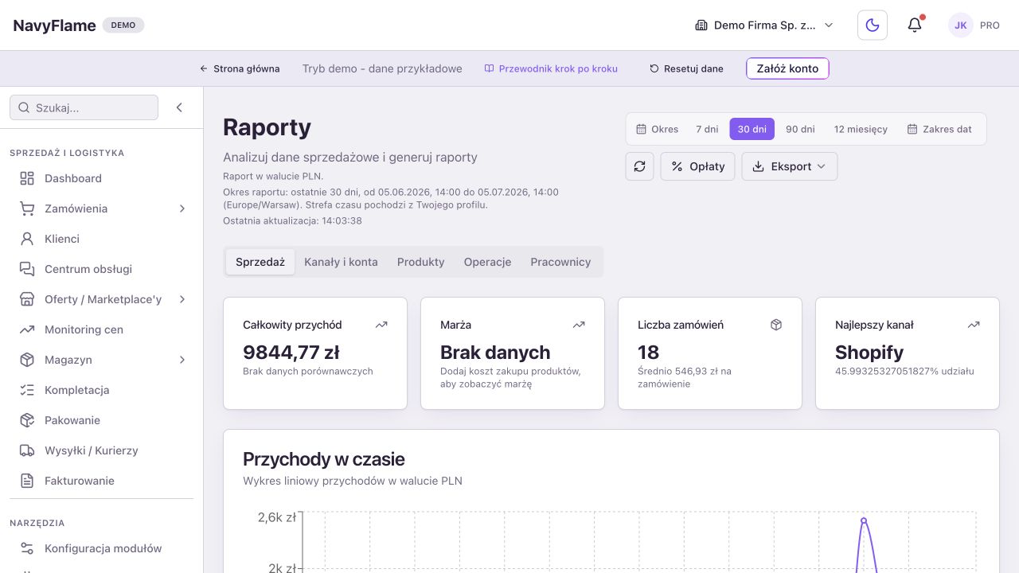Open Konfiguracja modułów in the sidebar
Image resolution: width=1019 pixels, height=573 pixels.
tap(102, 548)
